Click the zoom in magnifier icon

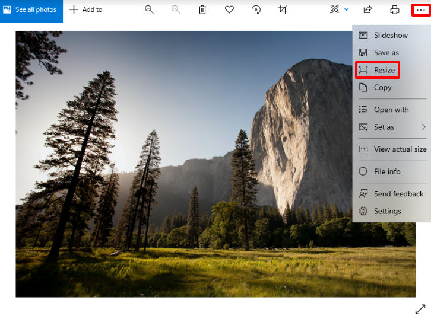(x=149, y=9)
